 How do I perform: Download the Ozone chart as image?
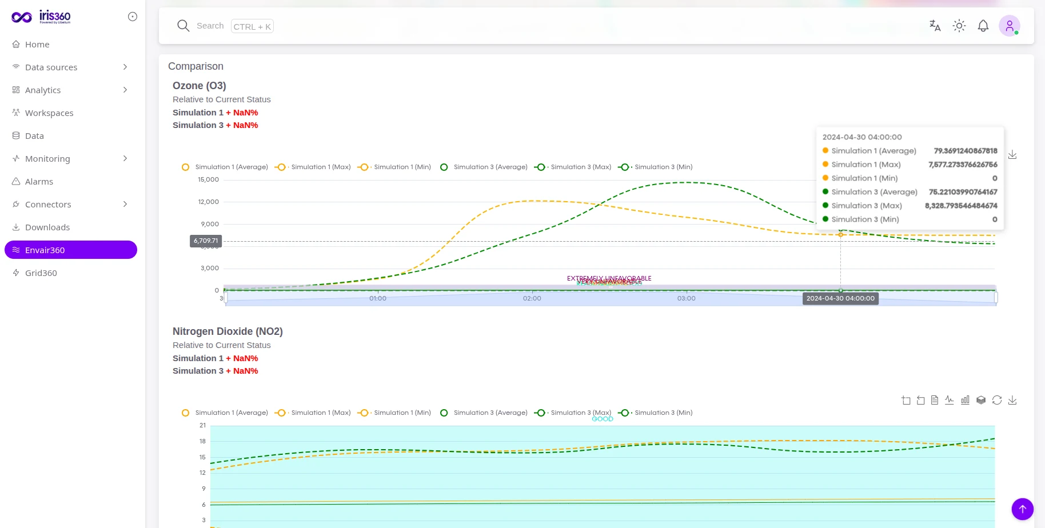tap(1012, 155)
